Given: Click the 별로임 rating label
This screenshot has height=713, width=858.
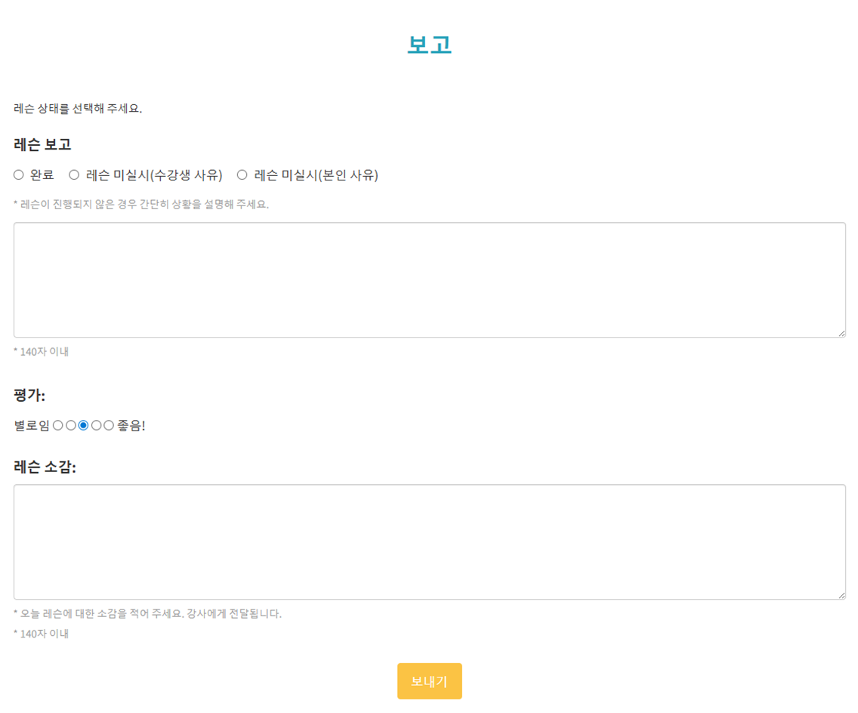Looking at the screenshot, I should [x=32, y=426].
